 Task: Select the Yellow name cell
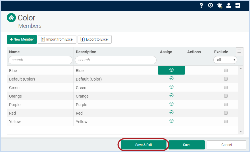tap(40, 121)
